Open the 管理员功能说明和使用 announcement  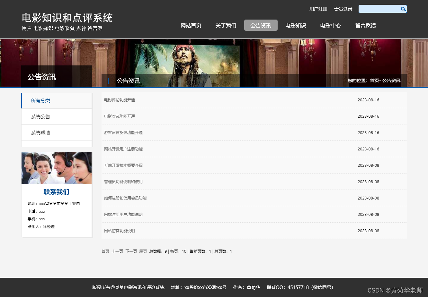point(123,182)
